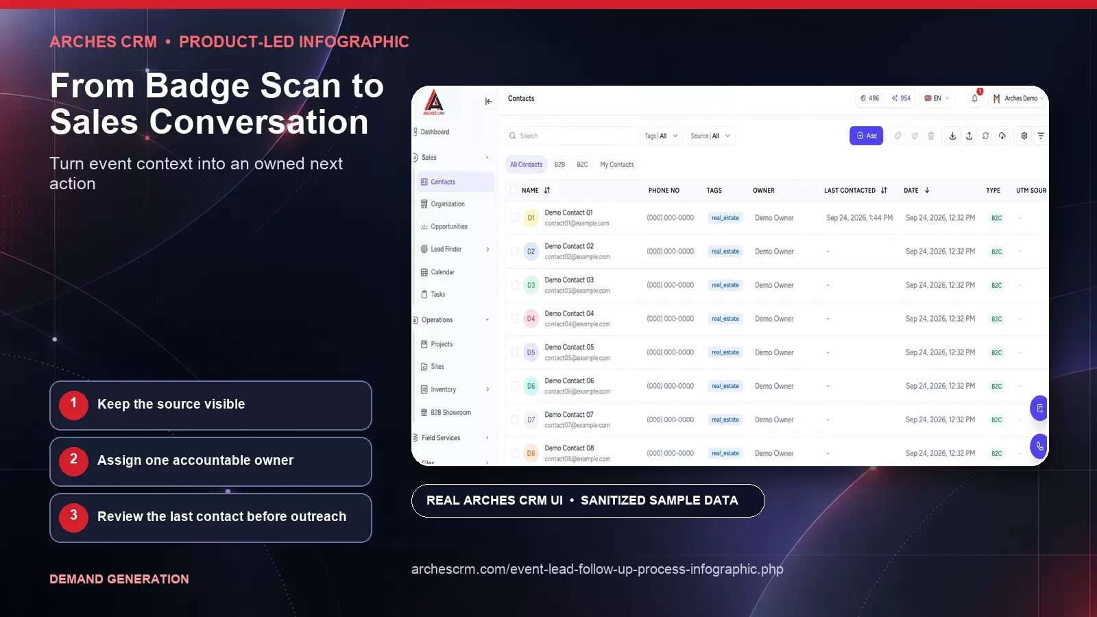
Task: Click the cloud download icon
Action: click(x=1002, y=136)
